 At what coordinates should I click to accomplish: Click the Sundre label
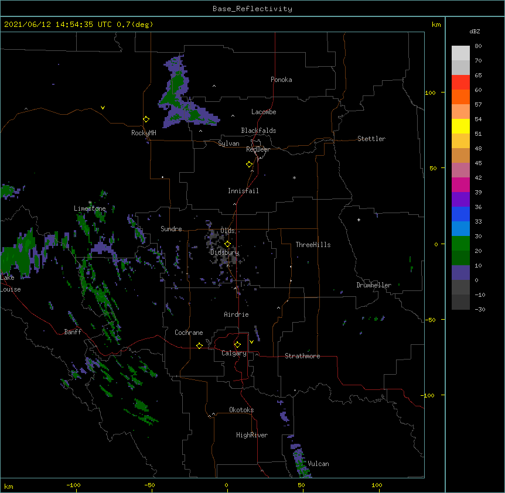pos(171,229)
